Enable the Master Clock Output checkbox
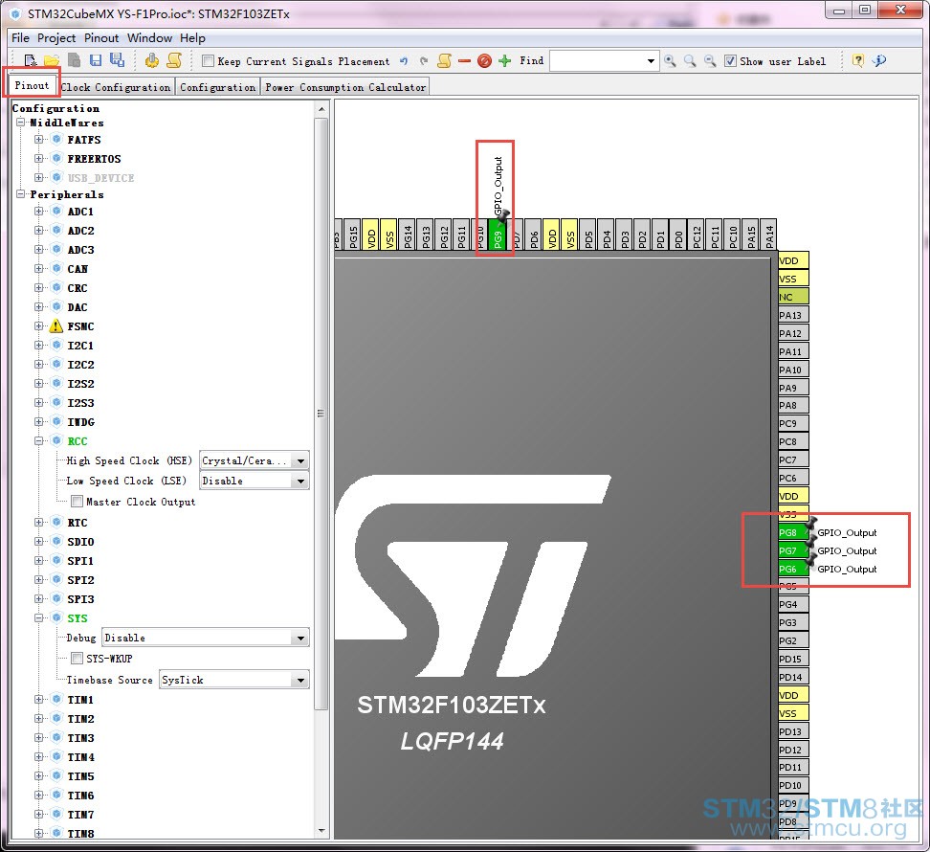The image size is (930, 852). click(77, 502)
